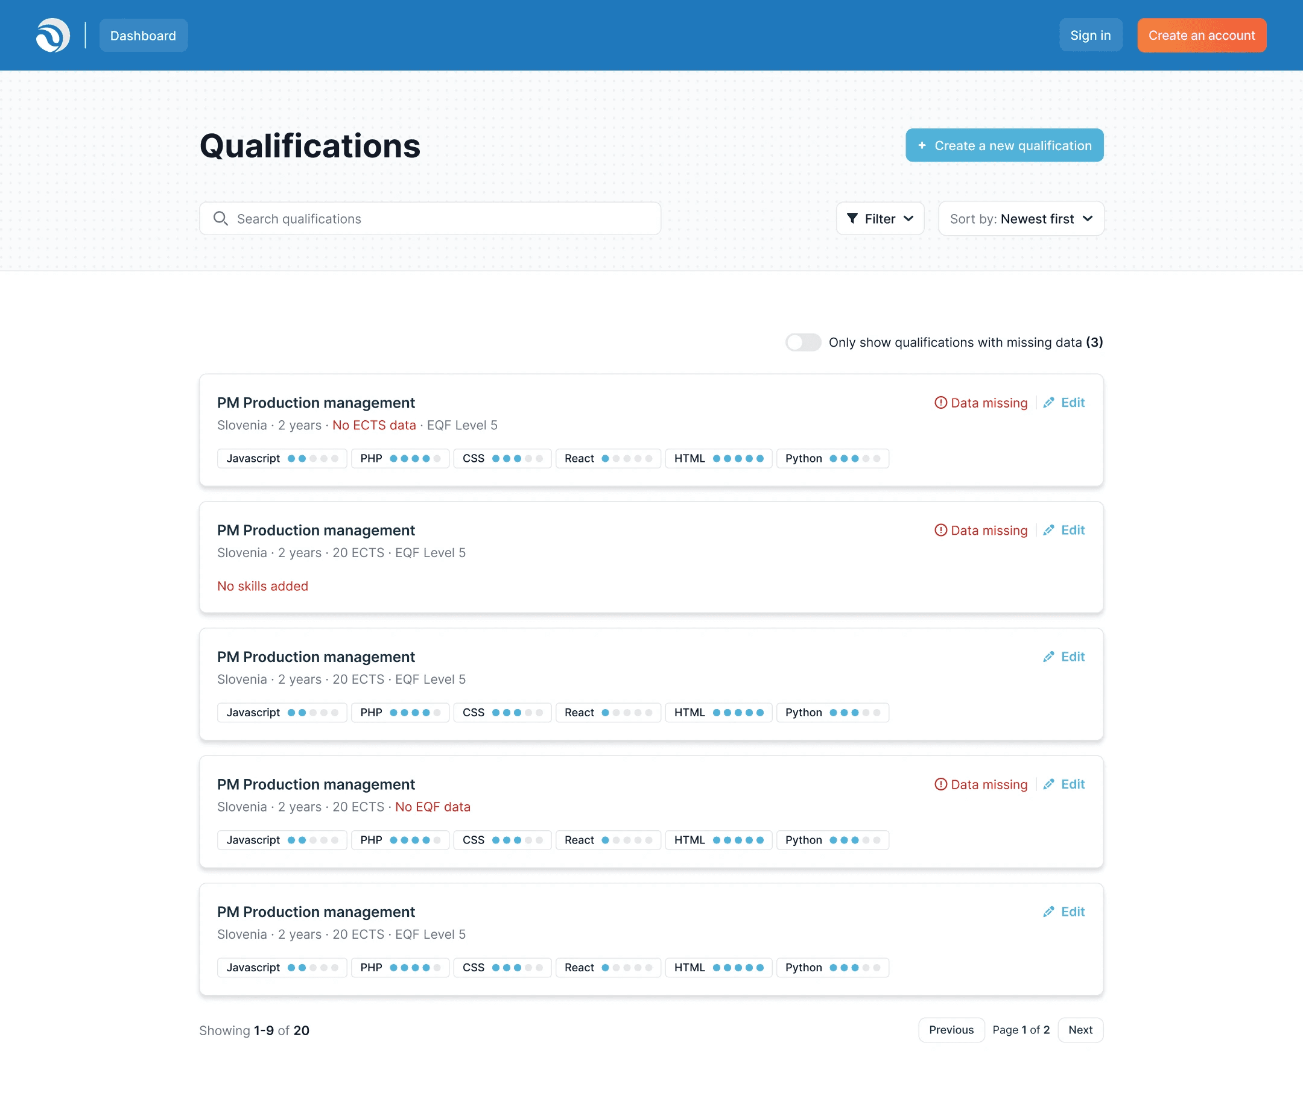Click the search magnifier icon
Screen dimensions: 1303x1119
pos(220,219)
